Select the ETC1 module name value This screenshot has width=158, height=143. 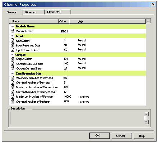click(x=64, y=31)
